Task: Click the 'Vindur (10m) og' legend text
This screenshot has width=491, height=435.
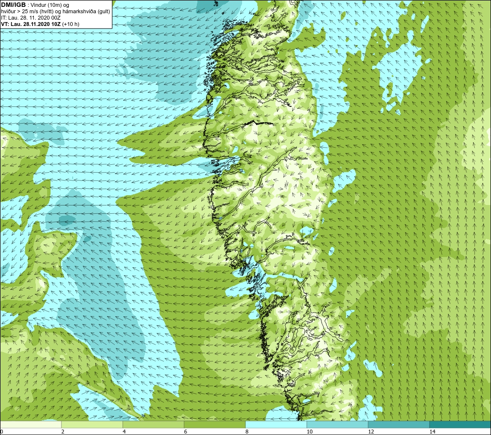Action: (x=50, y=5)
